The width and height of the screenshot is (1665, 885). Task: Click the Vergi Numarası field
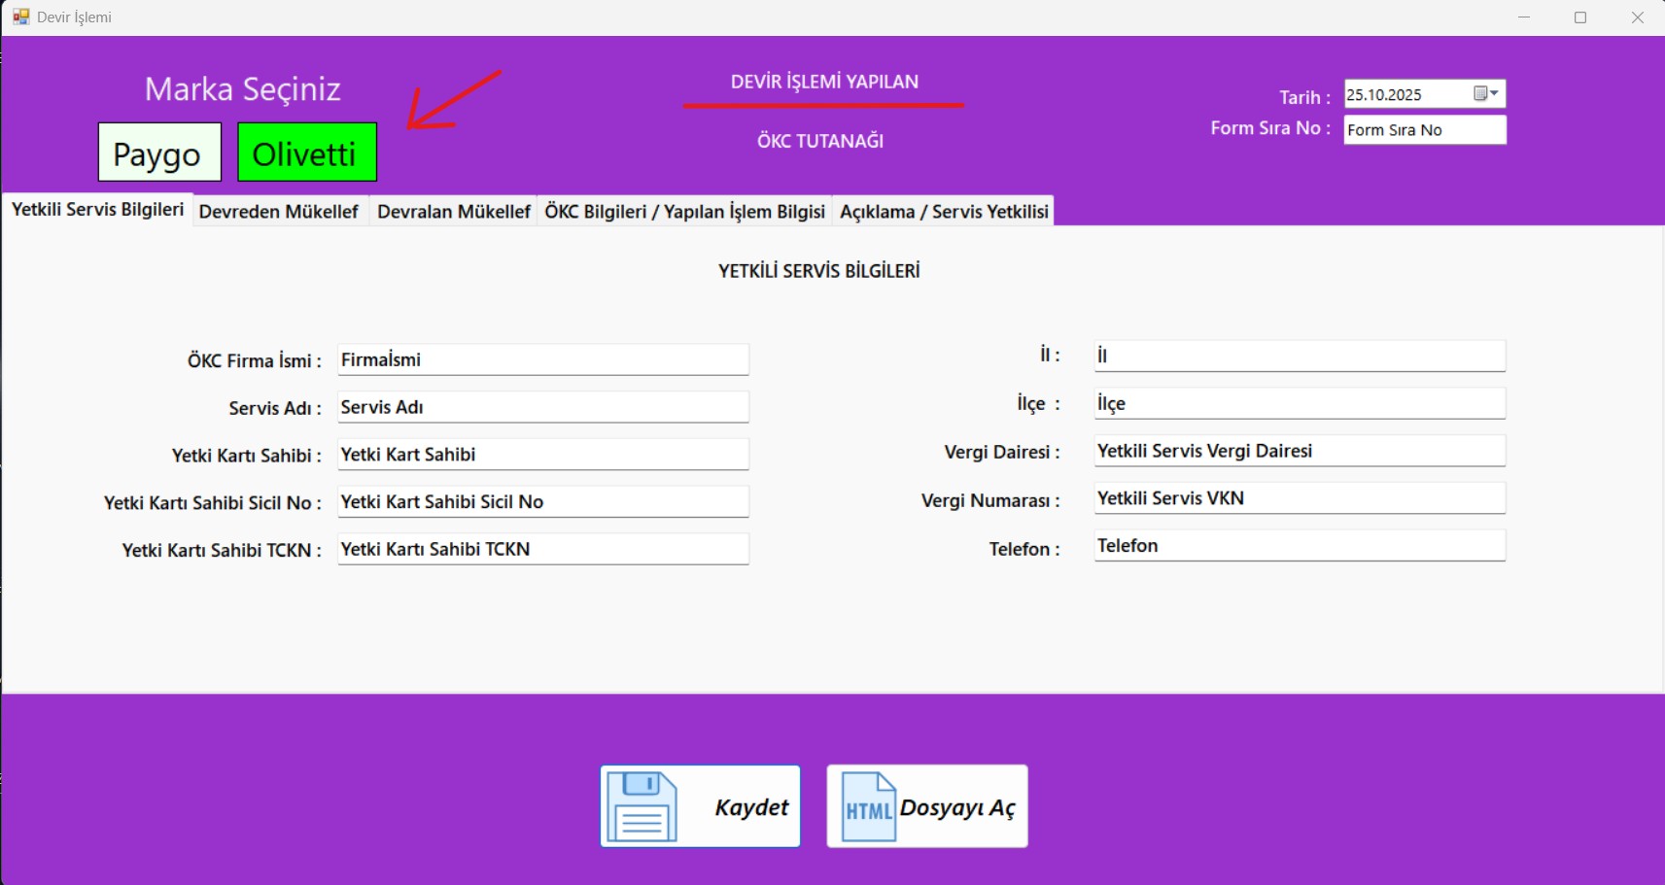point(1299,498)
